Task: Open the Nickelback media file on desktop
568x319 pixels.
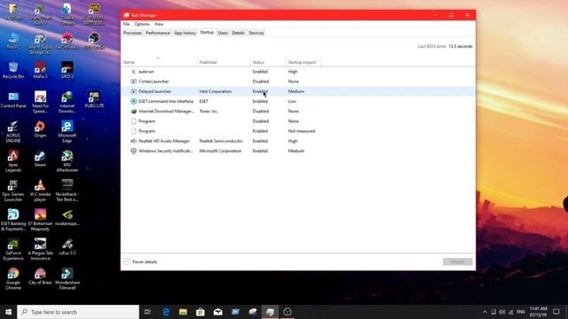Action: click(67, 191)
